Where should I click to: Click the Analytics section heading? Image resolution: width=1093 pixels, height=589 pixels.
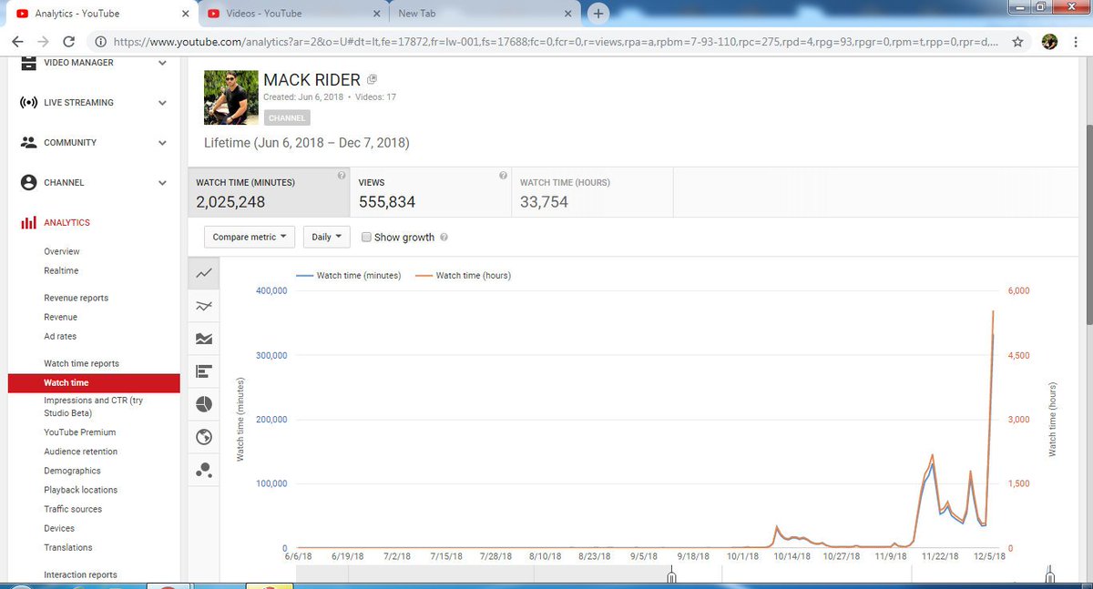pyautogui.click(x=67, y=223)
